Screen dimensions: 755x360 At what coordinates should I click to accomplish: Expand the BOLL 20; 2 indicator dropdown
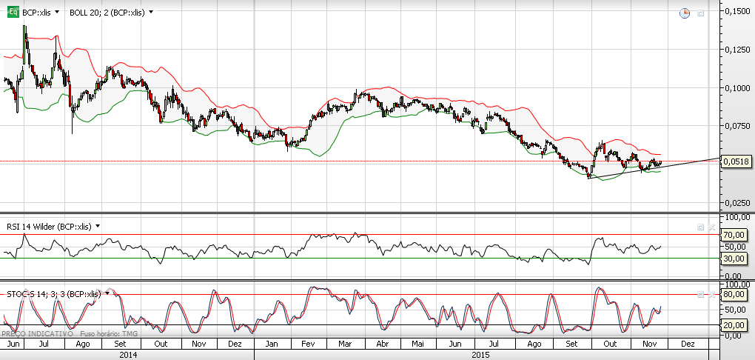pyautogui.click(x=152, y=13)
